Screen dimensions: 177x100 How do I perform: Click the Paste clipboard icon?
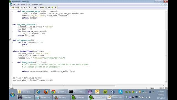[43, 7]
